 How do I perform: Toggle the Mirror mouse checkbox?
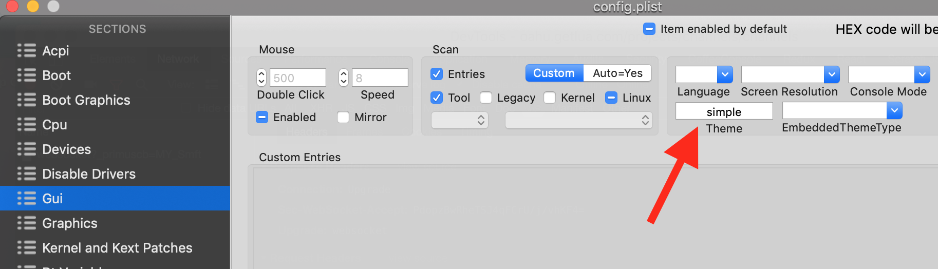tap(343, 117)
